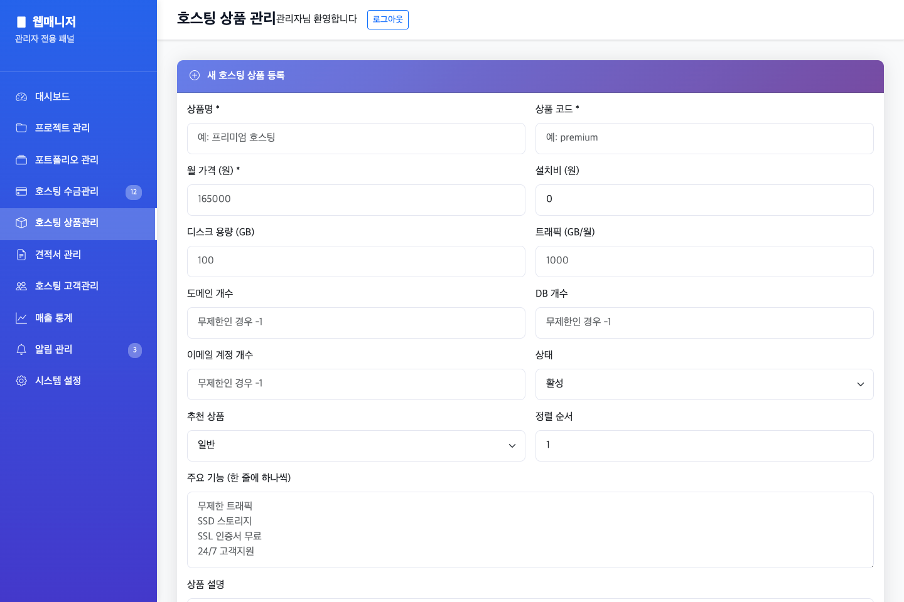Click the 새 호스팅 상품 등록 header text

(x=246, y=75)
